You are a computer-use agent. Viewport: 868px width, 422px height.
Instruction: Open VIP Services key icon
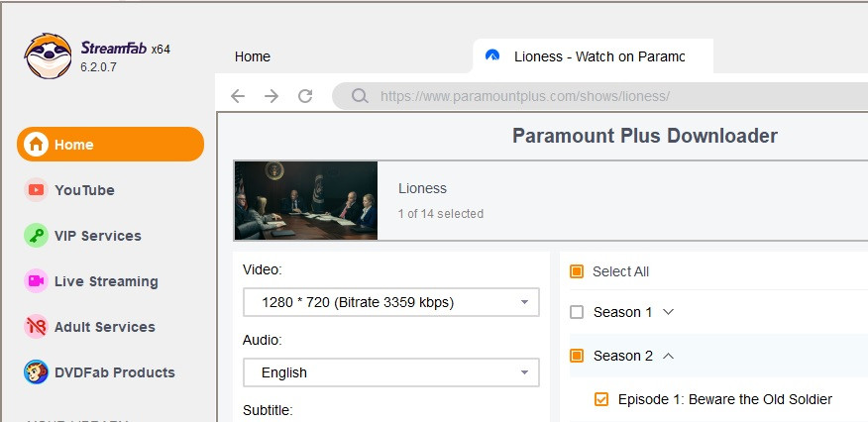click(37, 236)
